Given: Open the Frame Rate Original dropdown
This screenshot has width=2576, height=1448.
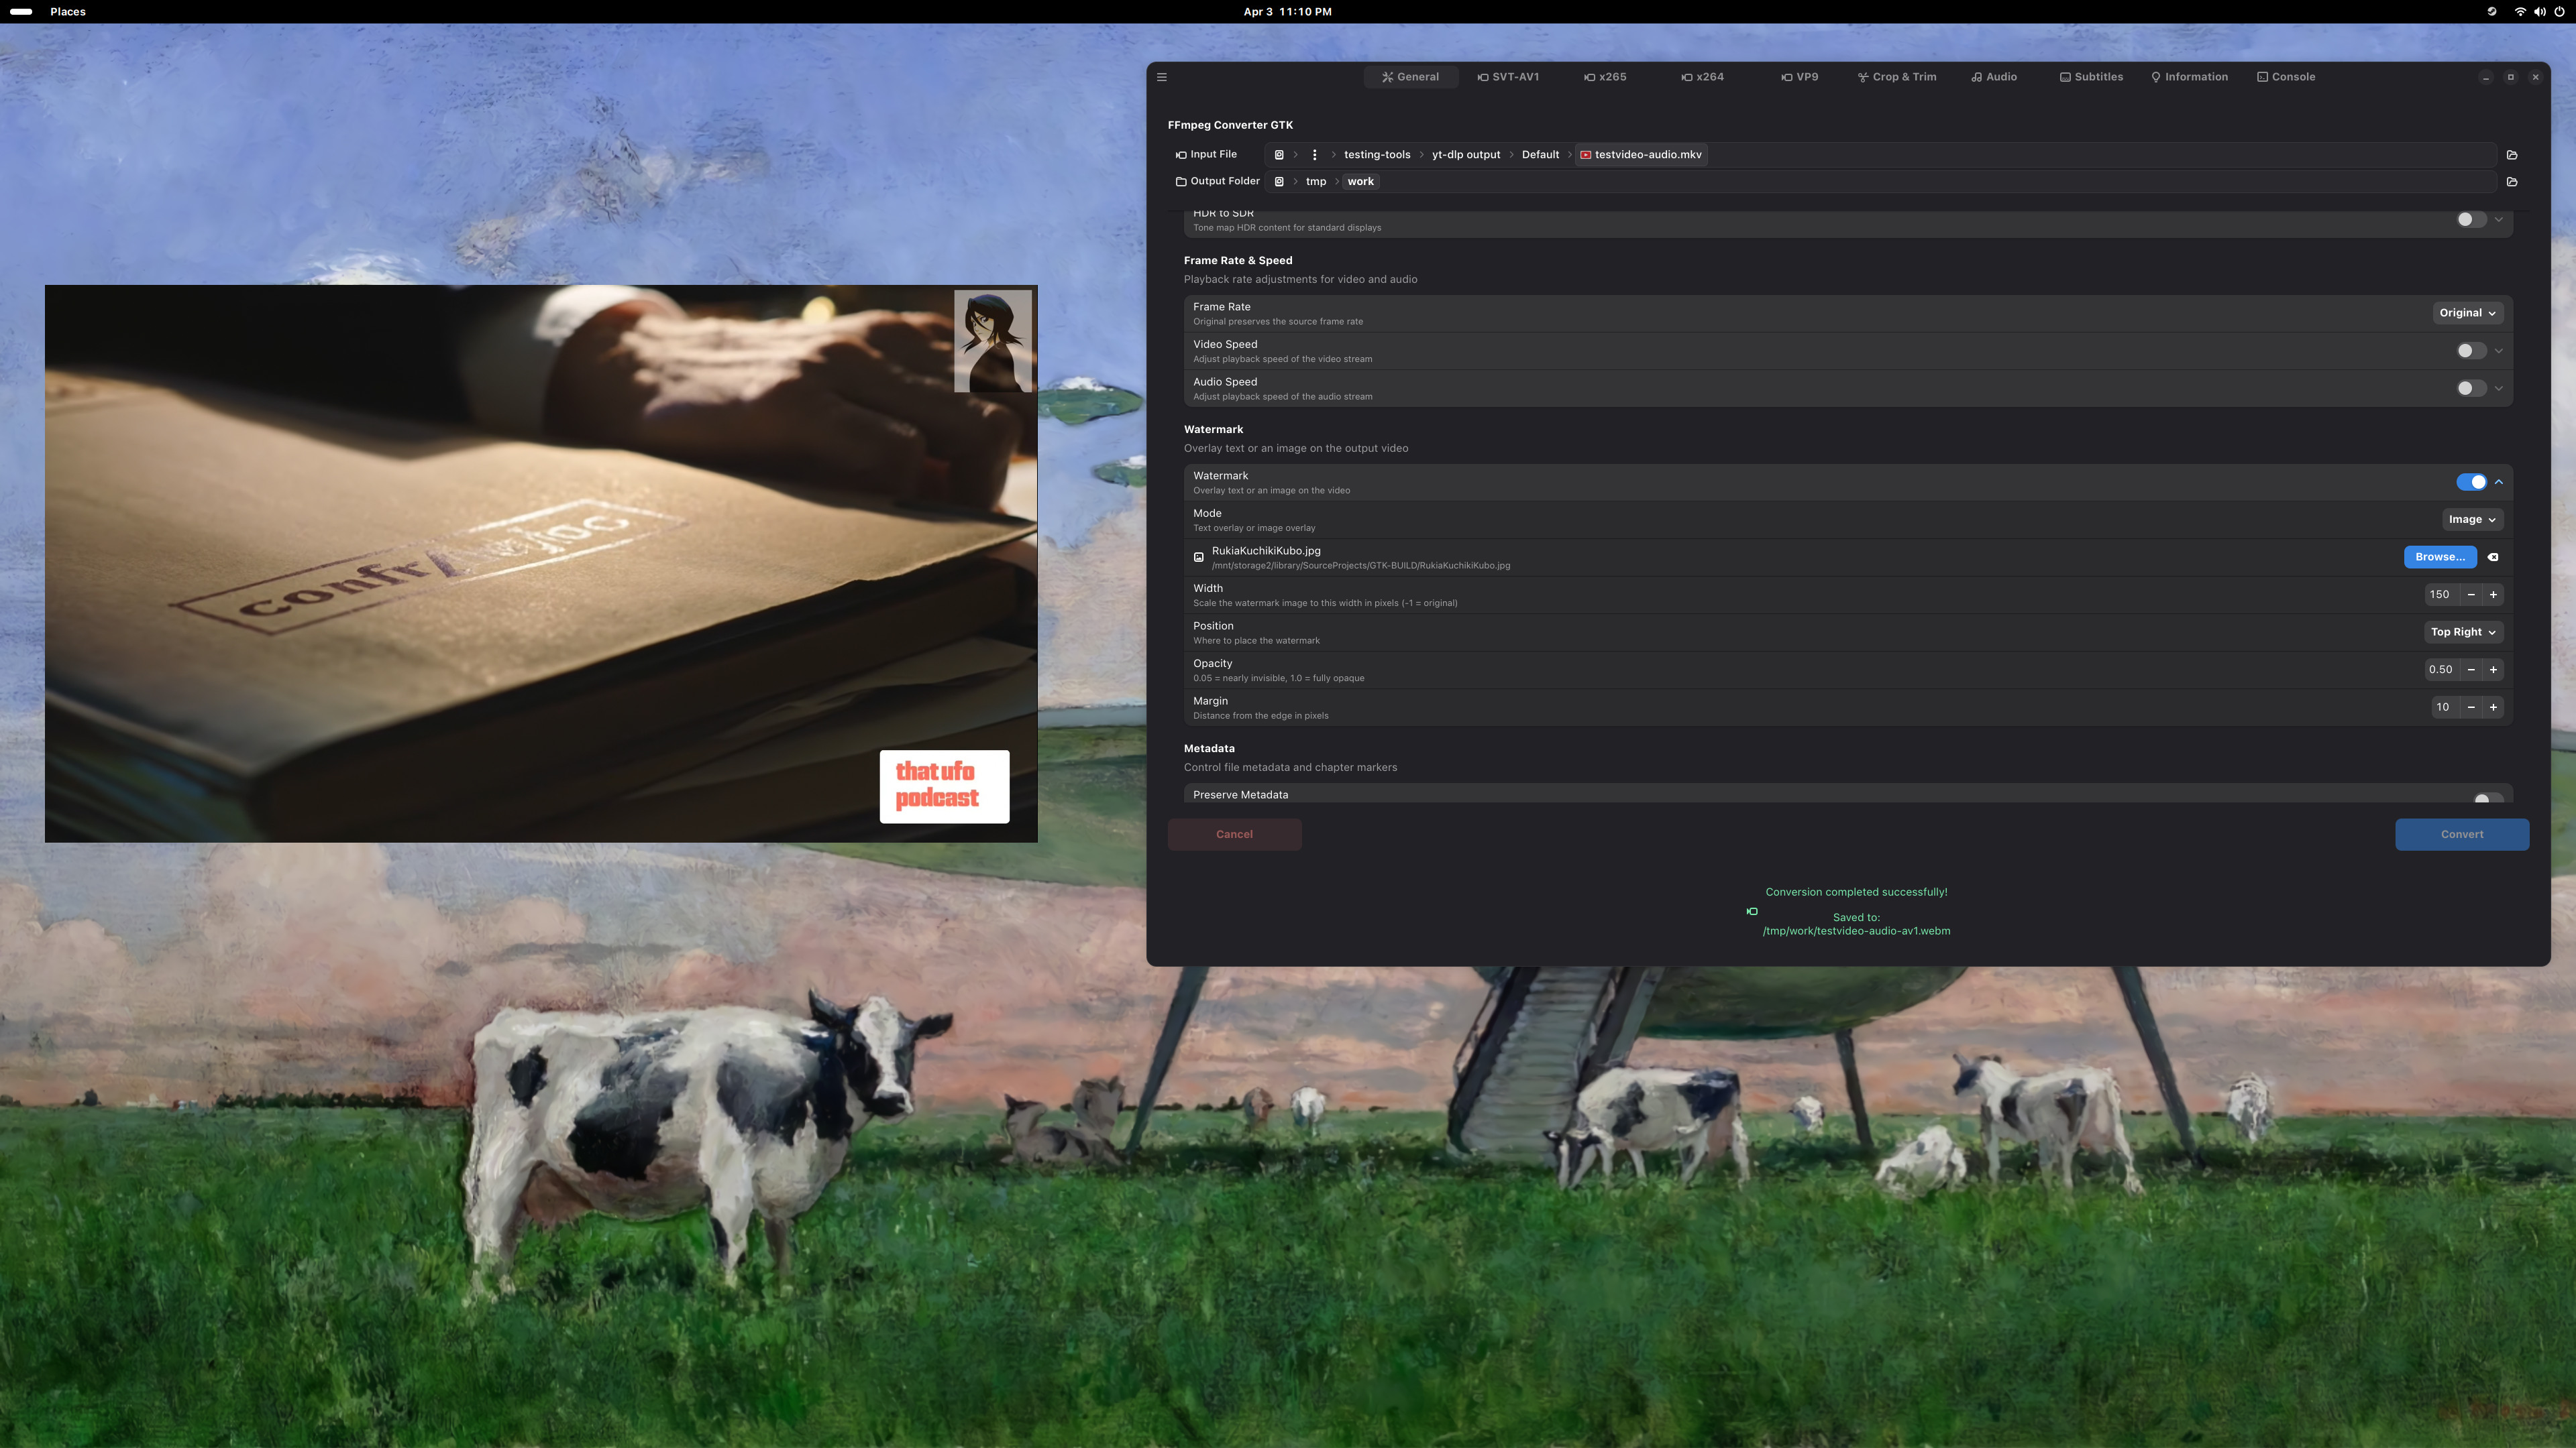Looking at the screenshot, I should pyautogui.click(x=2467, y=313).
